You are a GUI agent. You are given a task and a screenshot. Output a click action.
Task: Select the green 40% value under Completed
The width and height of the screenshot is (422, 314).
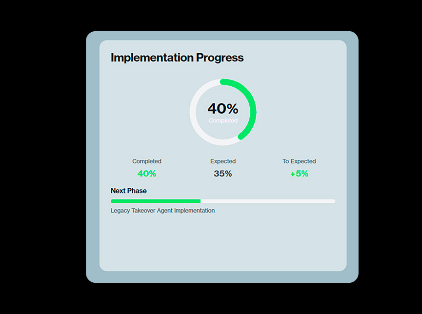[146, 174]
